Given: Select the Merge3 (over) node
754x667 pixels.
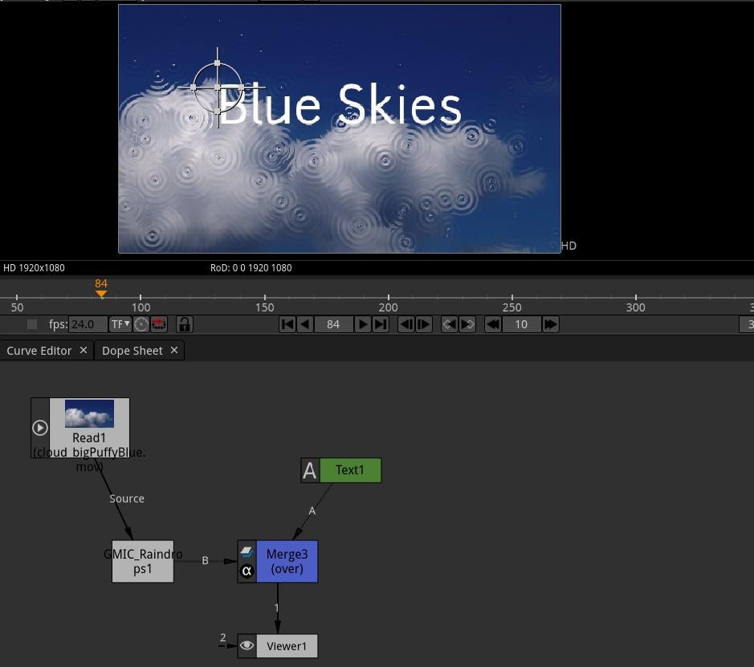Looking at the screenshot, I should click(287, 561).
